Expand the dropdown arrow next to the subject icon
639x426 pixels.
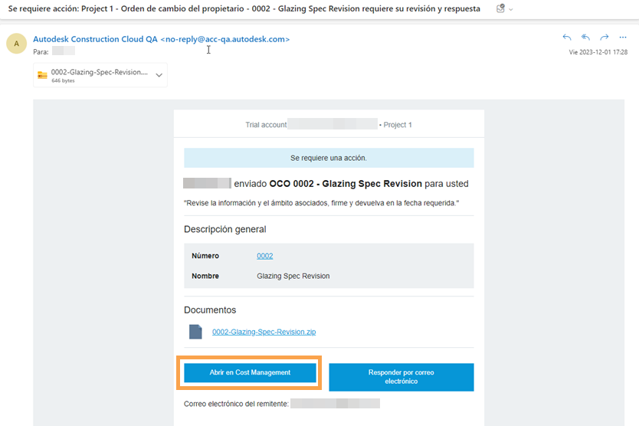510,9
